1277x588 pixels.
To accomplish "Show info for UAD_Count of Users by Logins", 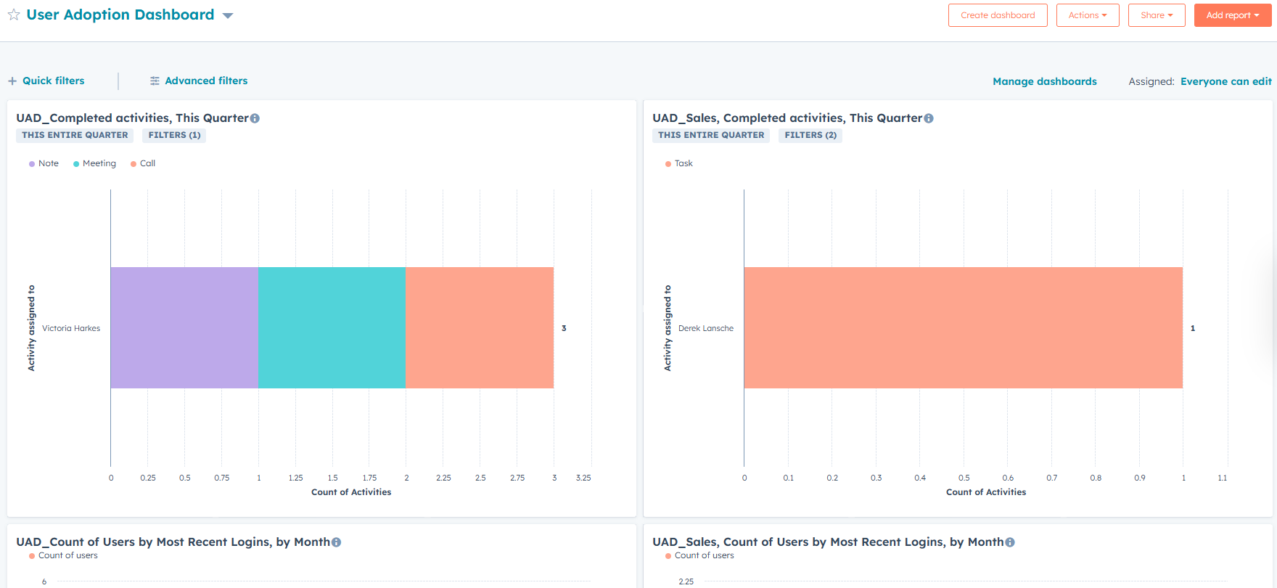I will 336,542.
